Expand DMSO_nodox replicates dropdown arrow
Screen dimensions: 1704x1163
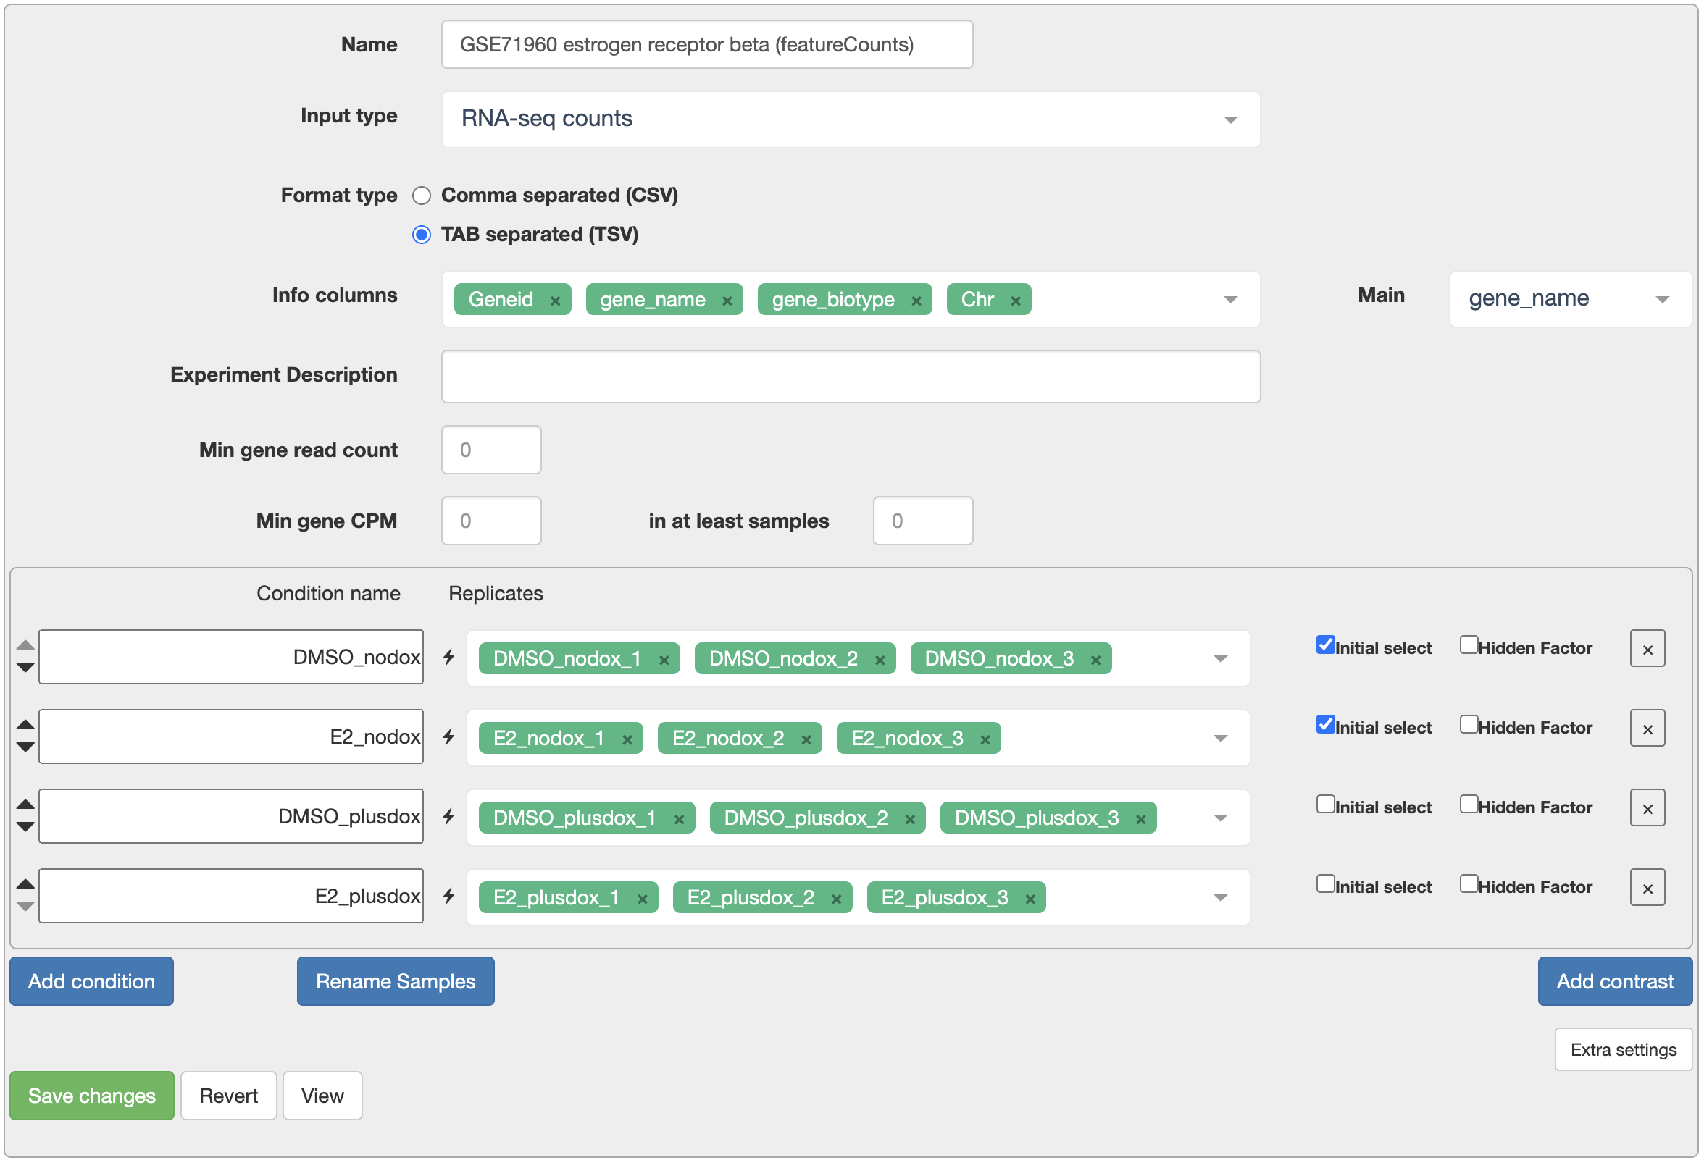coord(1220,660)
